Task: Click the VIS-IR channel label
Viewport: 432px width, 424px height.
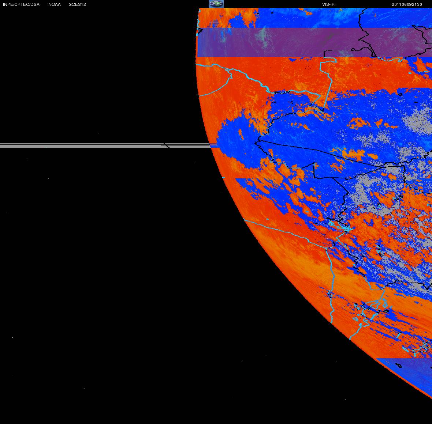Action: click(x=328, y=4)
